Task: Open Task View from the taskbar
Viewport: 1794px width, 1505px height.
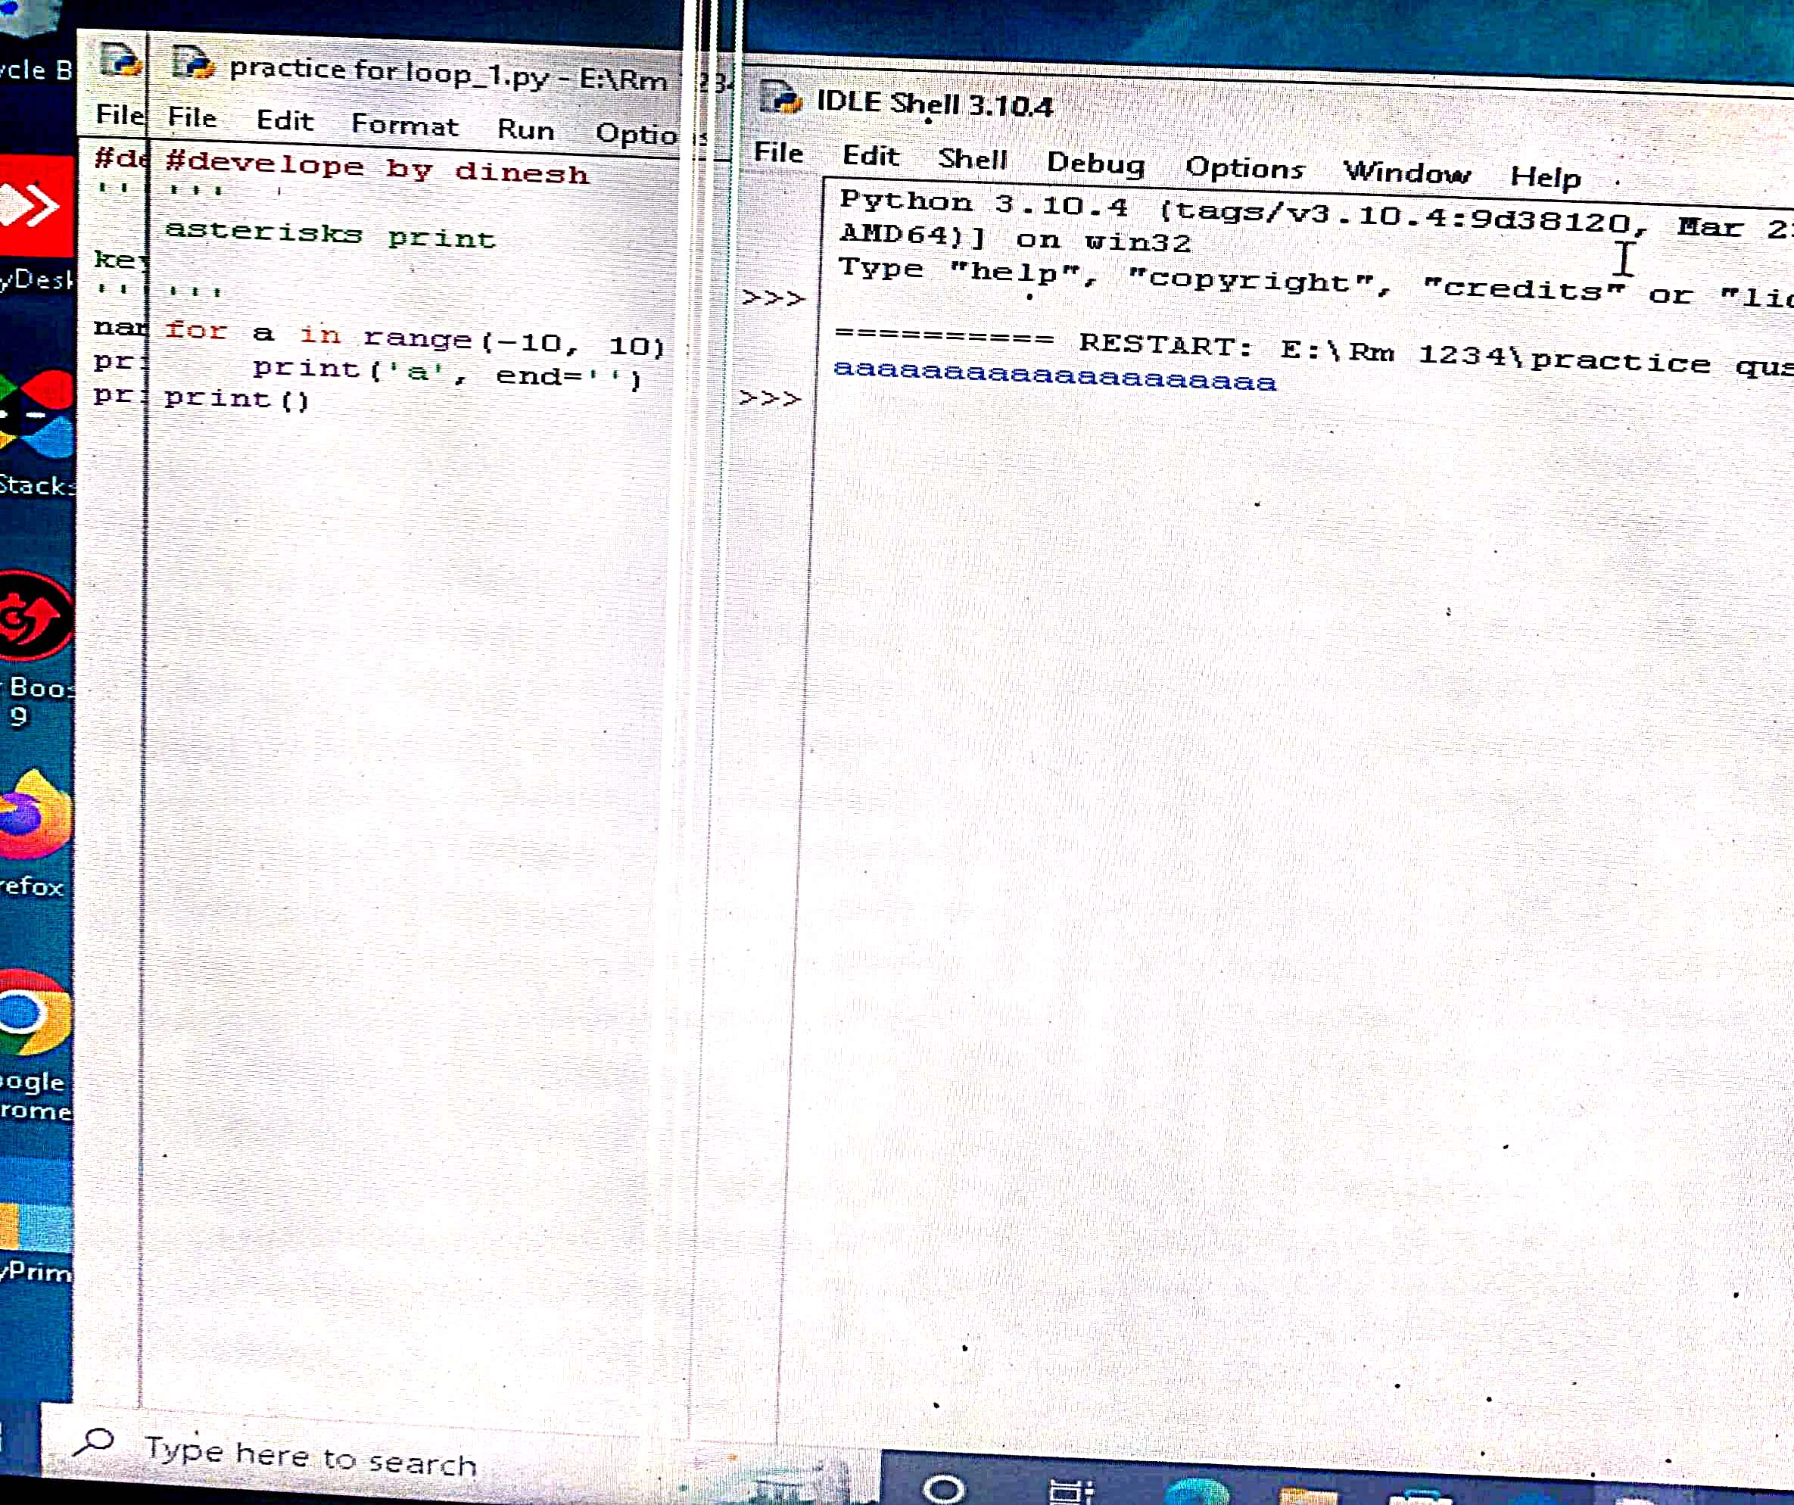Action: (1070, 1491)
